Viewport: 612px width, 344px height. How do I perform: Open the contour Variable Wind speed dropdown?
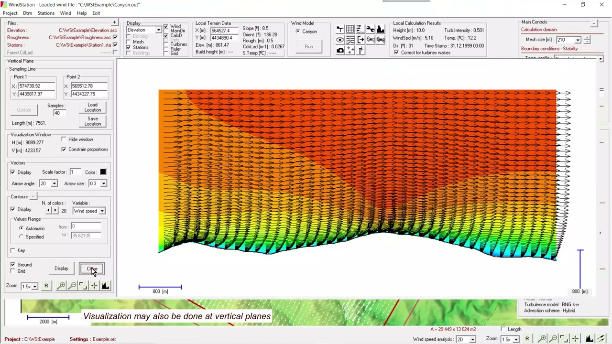(102, 211)
